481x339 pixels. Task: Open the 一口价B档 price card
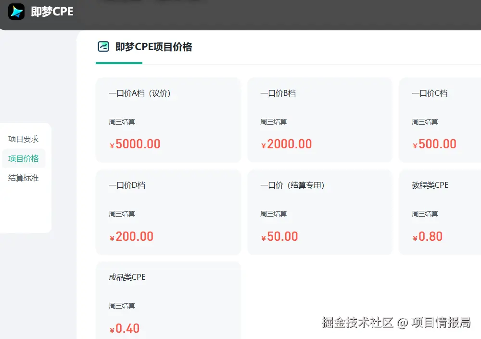[319, 119]
